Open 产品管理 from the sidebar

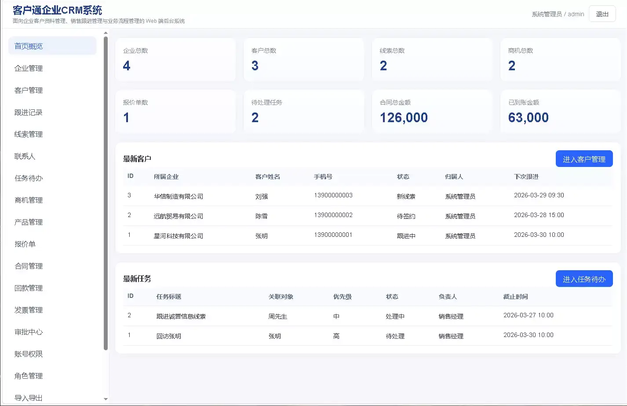(x=28, y=222)
